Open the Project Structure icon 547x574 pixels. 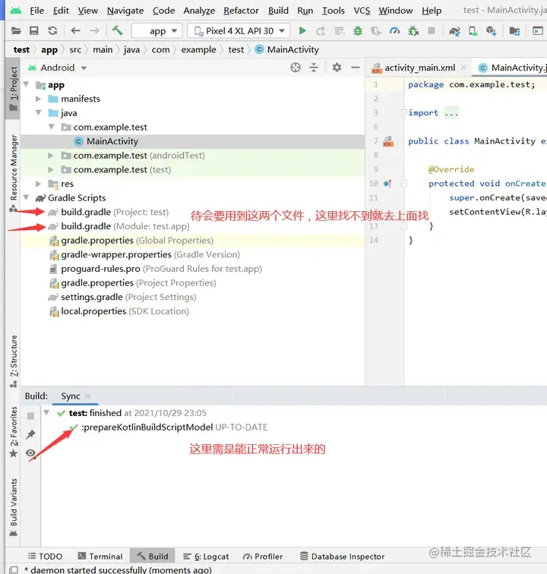pos(514,31)
